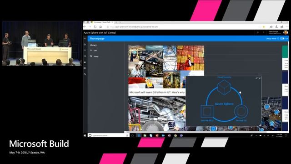Open OneNote from the taskbar
Image resolution: width=291 pixels, height=164 pixels.
(x=169, y=136)
